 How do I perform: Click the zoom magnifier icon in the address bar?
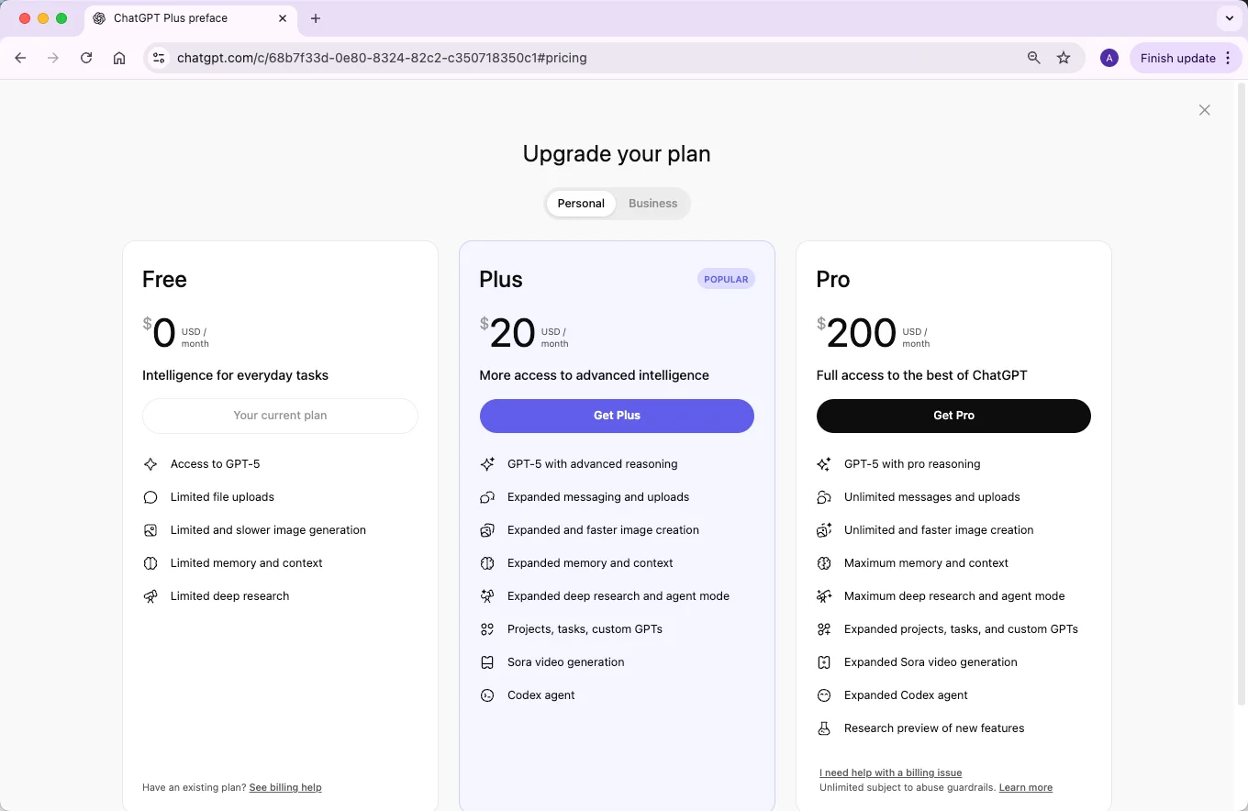(1034, 58)
